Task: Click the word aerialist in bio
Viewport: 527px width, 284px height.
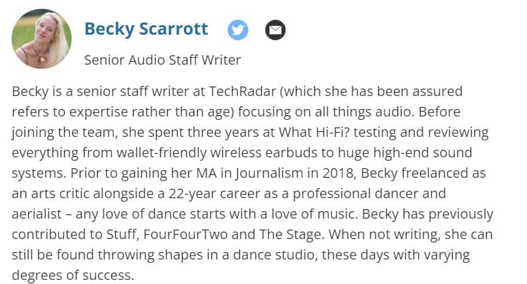Action: (x=37, y=214)
